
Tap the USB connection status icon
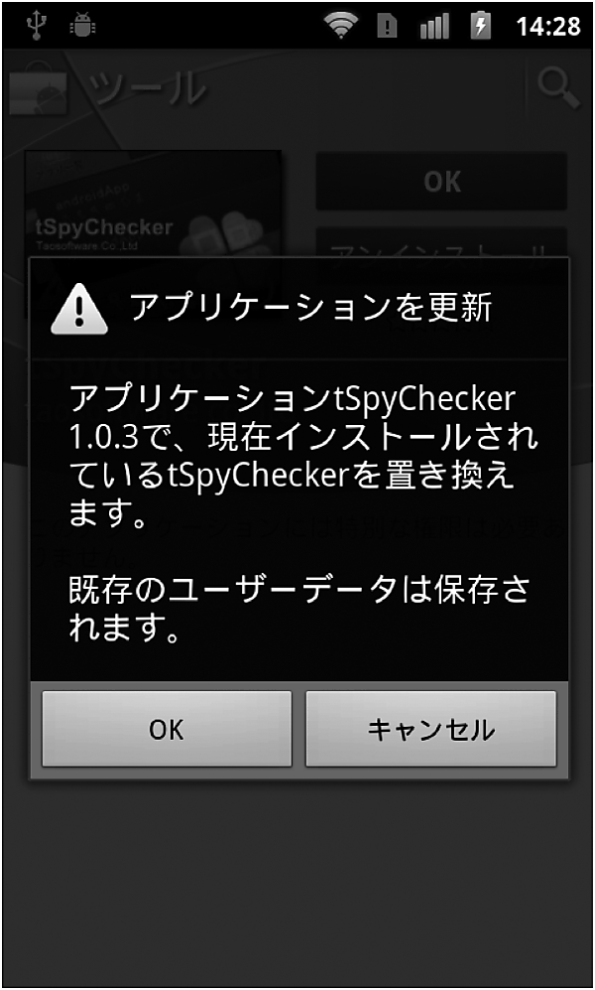coord(35,25)
